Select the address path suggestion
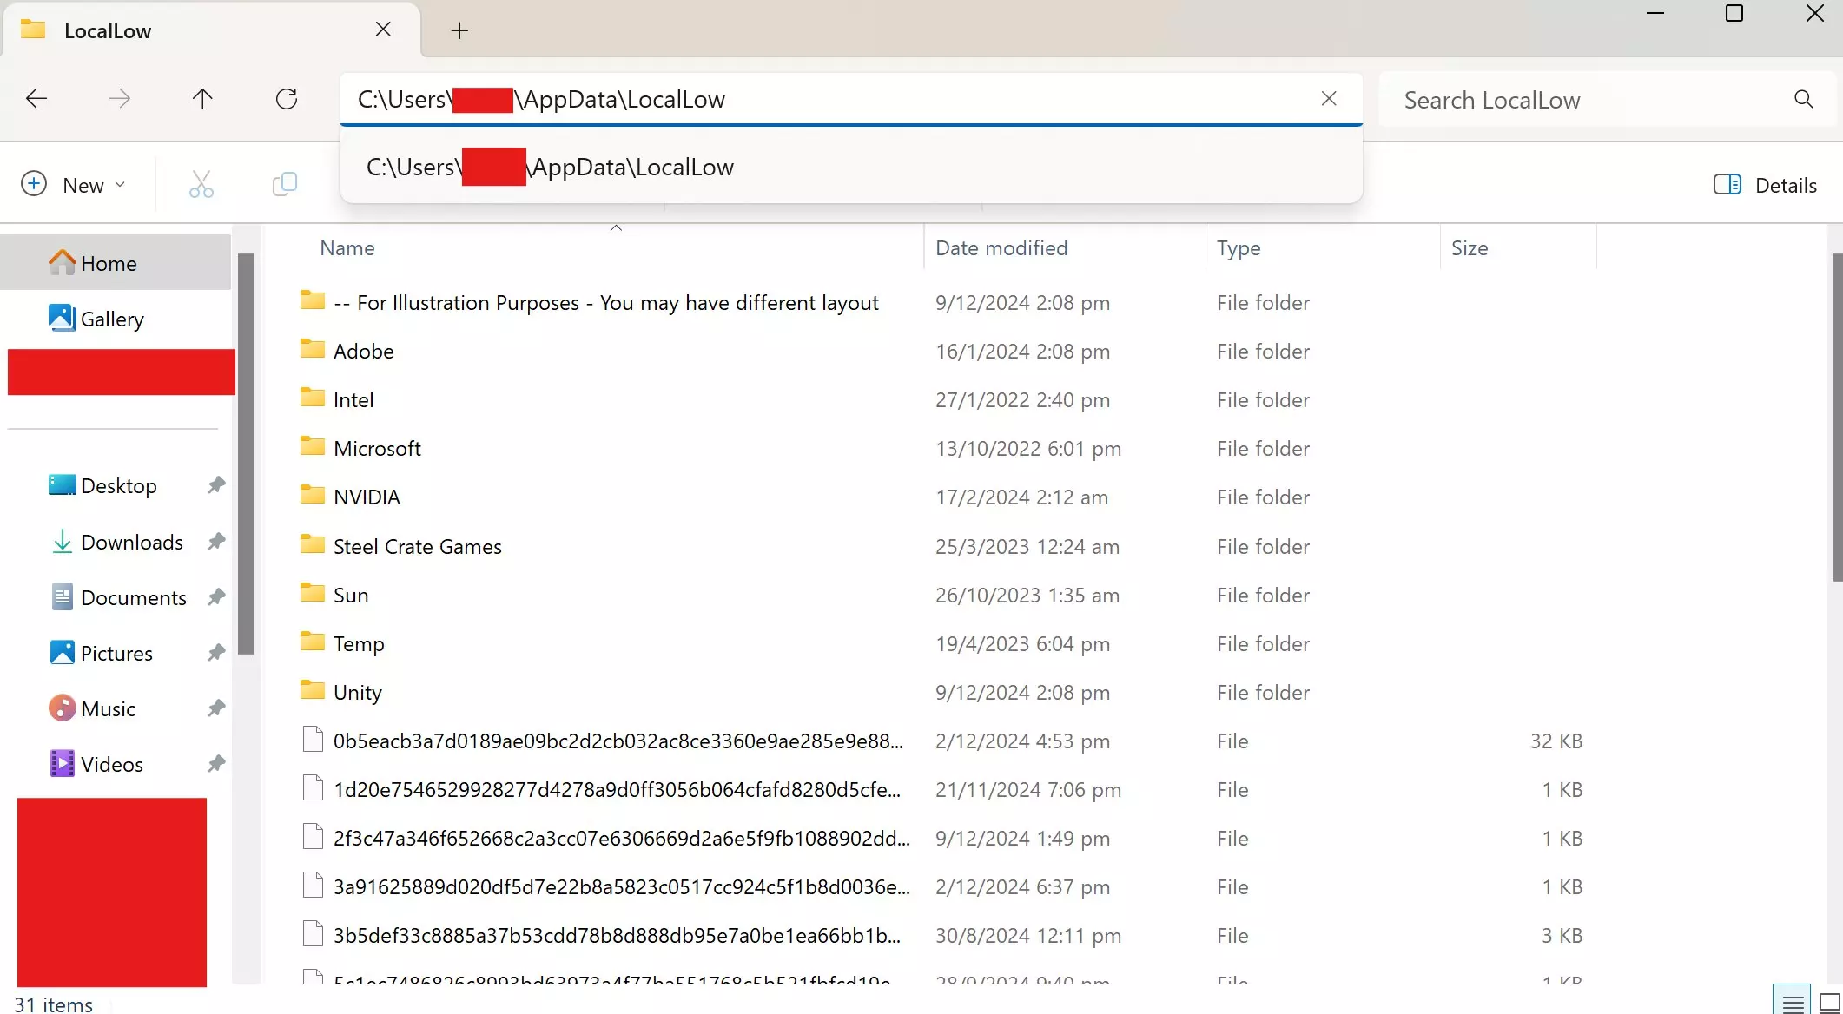Screen dimensions: 1843x1014 tap(550, 168)
